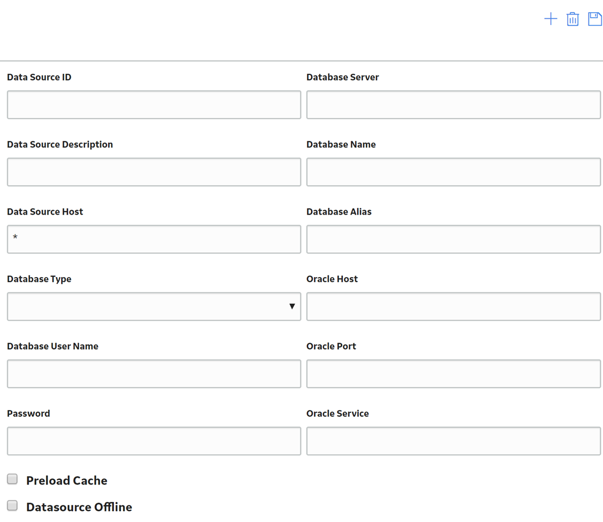Select the Database Name input
603x522 pixels.
(x=454, y=172)
